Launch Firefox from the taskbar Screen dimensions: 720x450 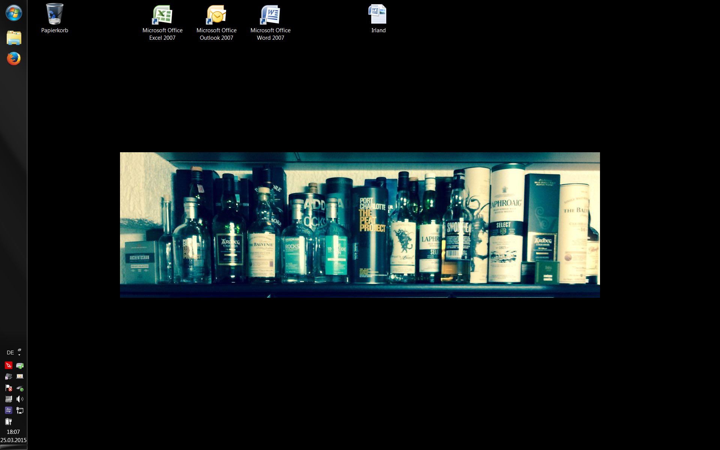point(14,58)
